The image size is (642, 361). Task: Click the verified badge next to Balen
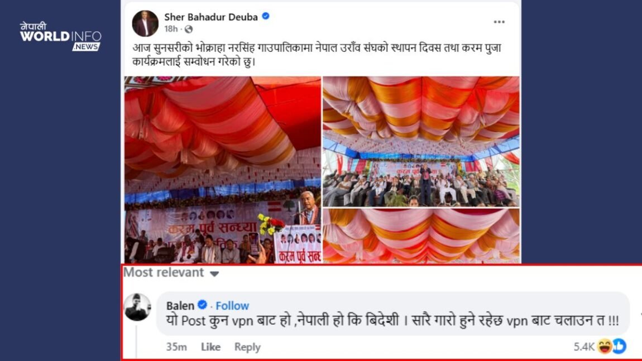[202, 305]
